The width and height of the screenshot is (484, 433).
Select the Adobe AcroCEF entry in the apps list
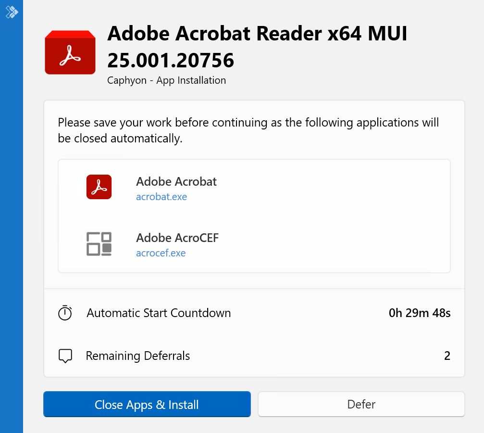click(x=177, y=238)
